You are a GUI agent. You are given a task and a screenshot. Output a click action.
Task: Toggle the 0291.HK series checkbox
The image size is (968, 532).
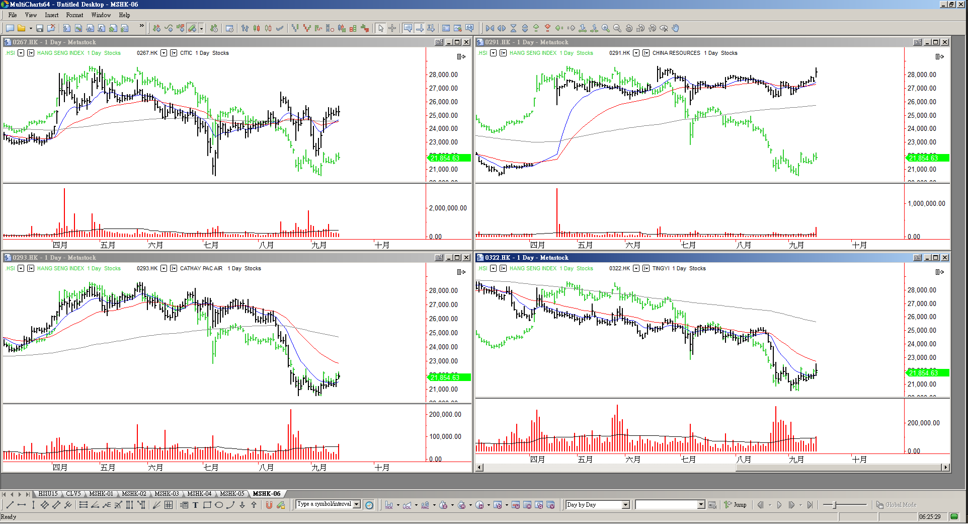coord(636,53)
